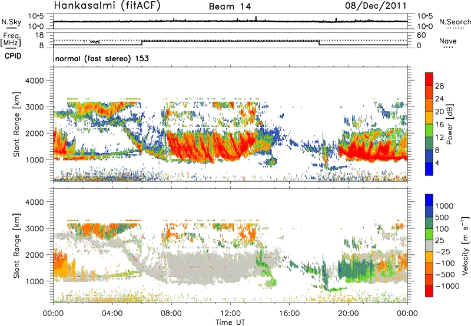471x326 pixels.
Task: Click the "1000" range label of velocity panel
Action: point(34,281)
